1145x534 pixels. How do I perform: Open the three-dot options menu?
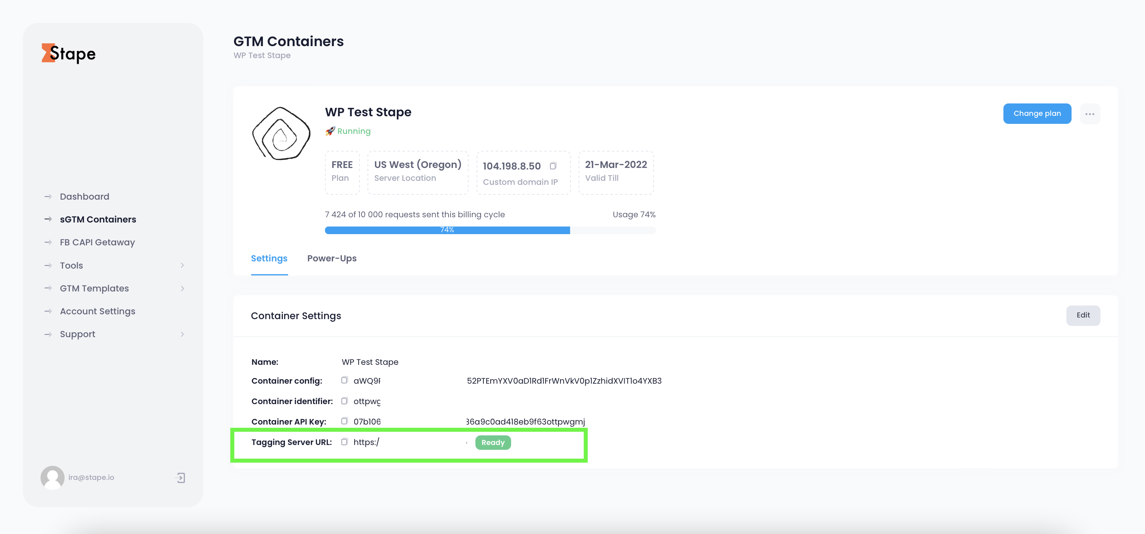(x=1090, y=113)
